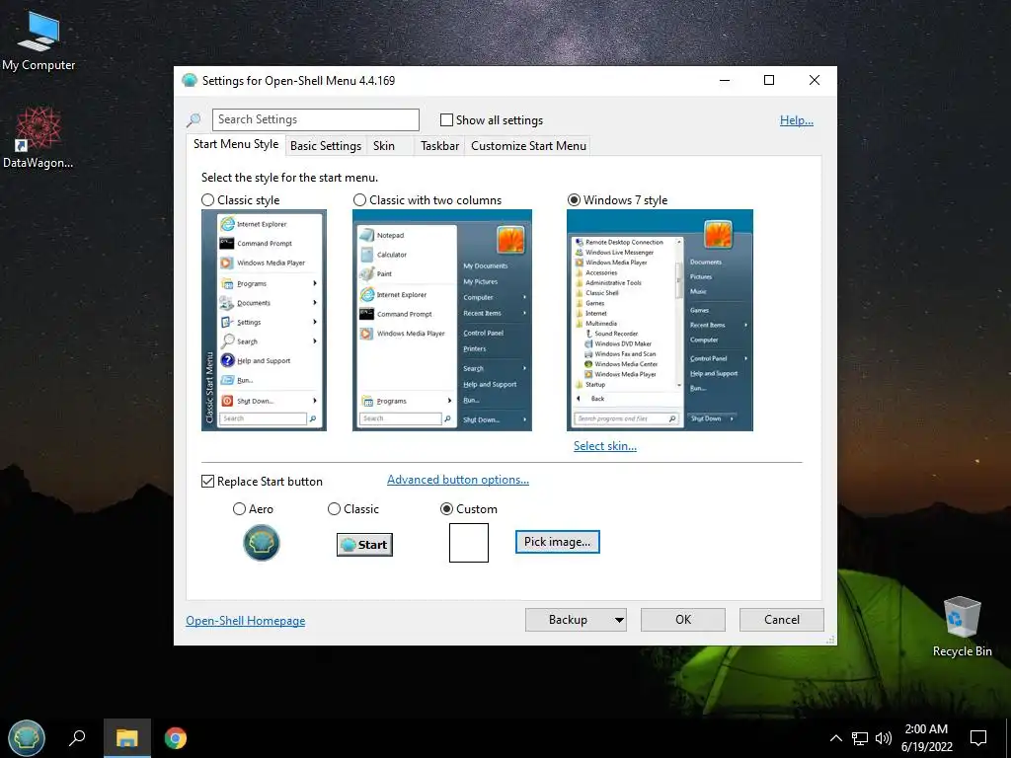Open the Backup dropdown button

coord(577,620)
